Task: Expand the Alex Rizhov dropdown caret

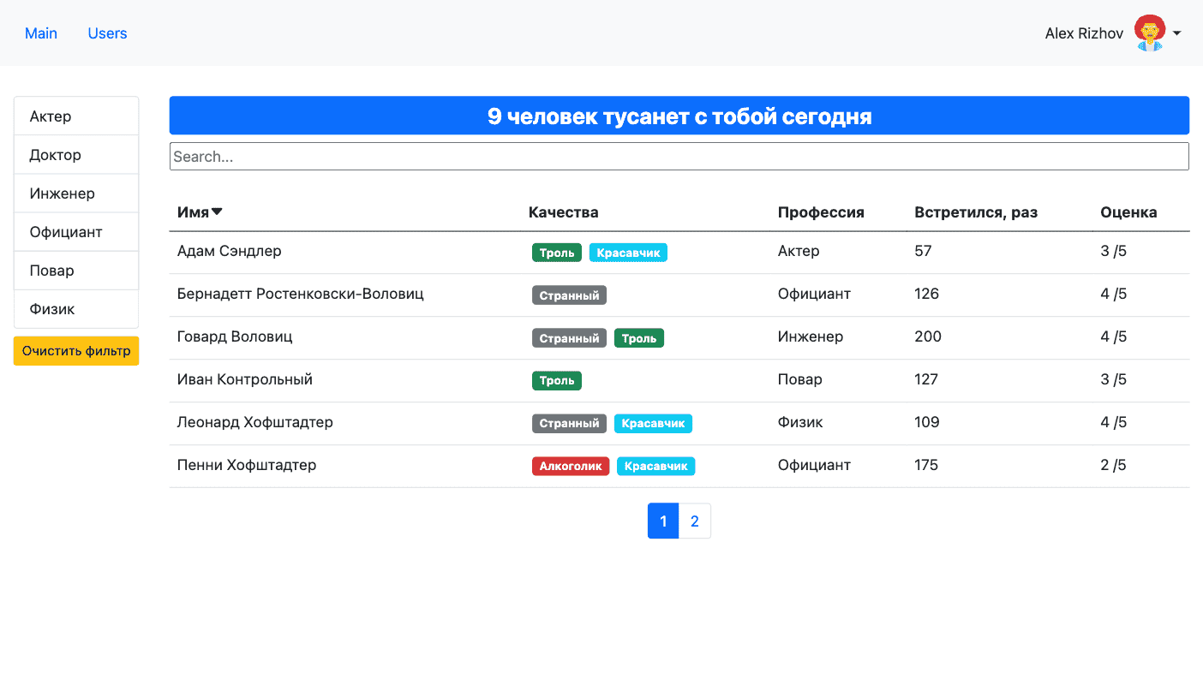Action: click(1177, 33)
